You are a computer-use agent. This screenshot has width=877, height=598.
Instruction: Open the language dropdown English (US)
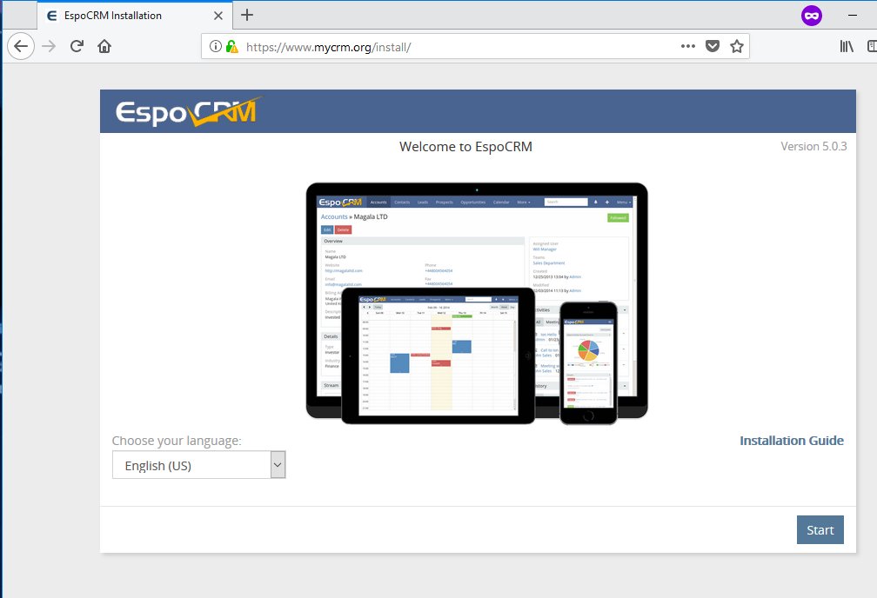(198, 465)
